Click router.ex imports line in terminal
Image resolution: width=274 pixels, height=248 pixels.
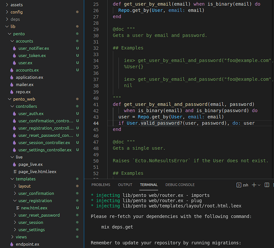pos(150,195)
